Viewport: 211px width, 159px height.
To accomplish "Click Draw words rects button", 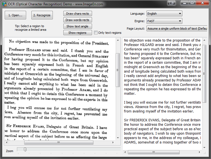I will 78,20.
